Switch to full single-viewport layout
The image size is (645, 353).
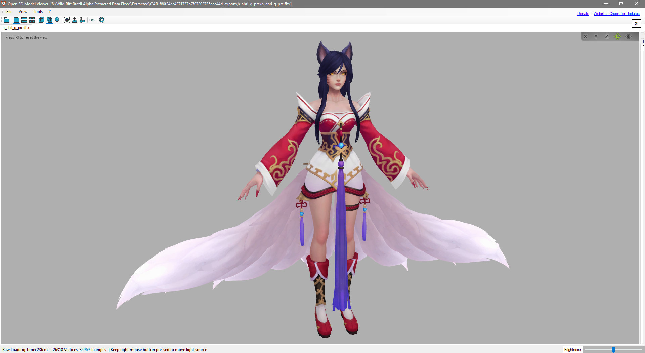coord(16,20)
